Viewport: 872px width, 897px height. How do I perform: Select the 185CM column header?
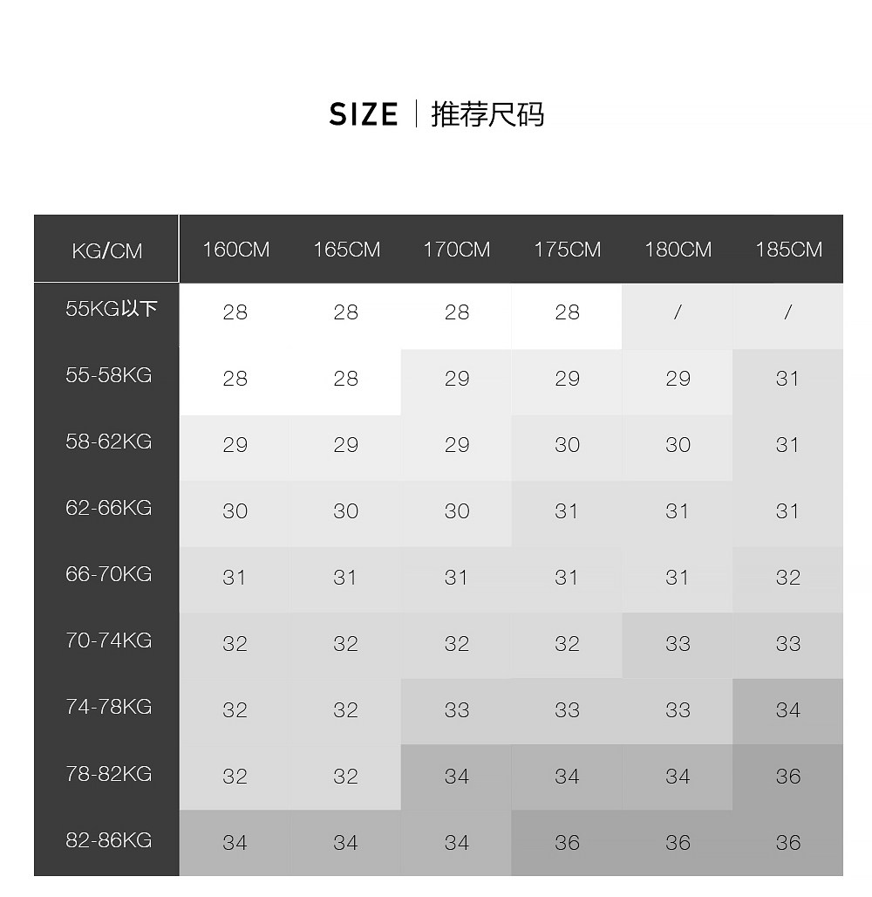788,250
